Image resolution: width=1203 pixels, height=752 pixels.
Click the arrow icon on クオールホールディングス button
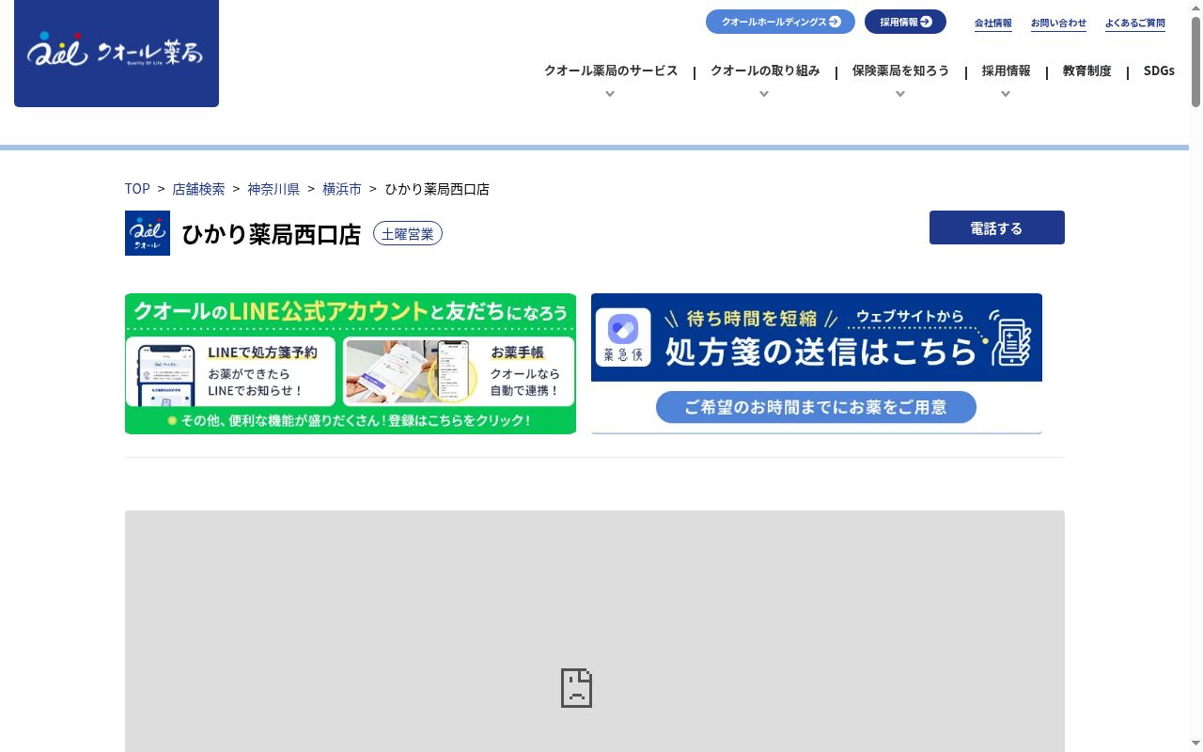click(835, 22)
